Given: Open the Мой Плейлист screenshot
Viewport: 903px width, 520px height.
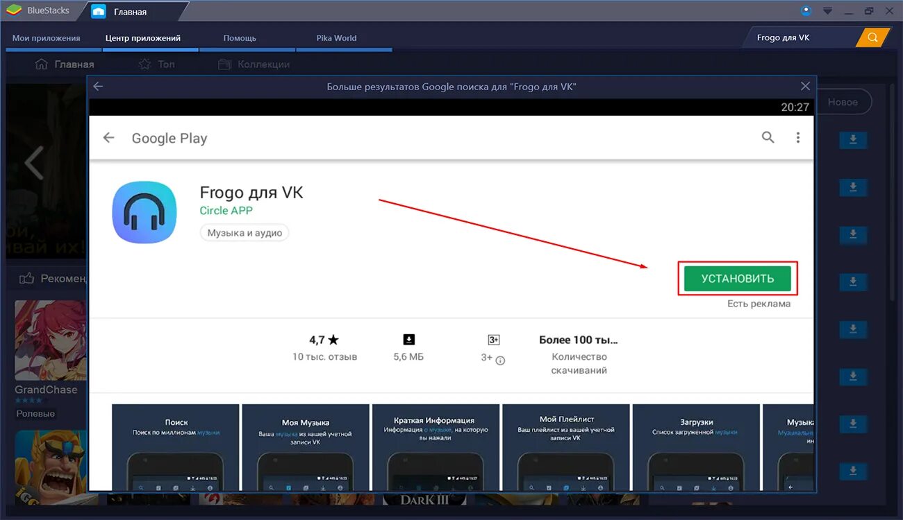Looking at the screenshot, I should (x=566, y=448).
